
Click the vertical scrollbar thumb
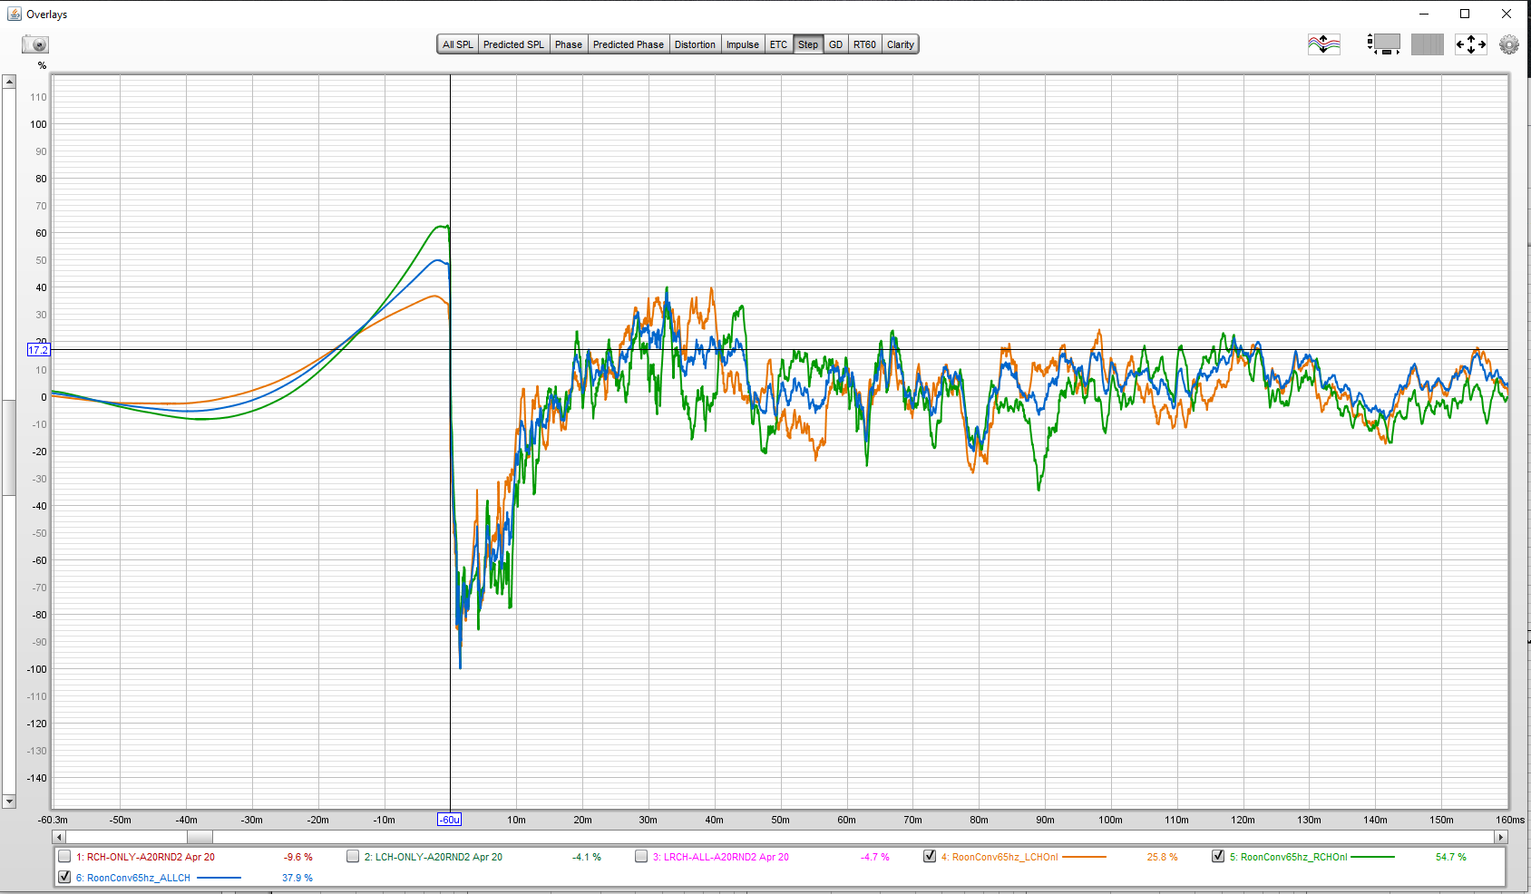9,447
